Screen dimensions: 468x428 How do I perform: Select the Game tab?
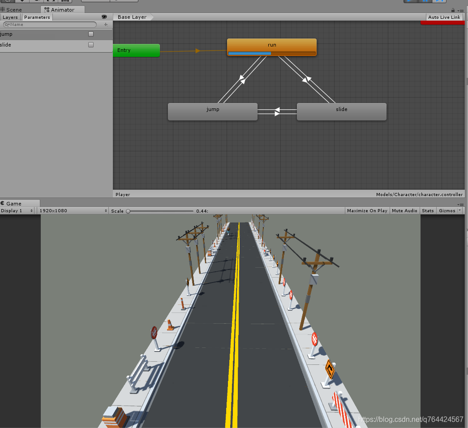click(x=14, y=204)
